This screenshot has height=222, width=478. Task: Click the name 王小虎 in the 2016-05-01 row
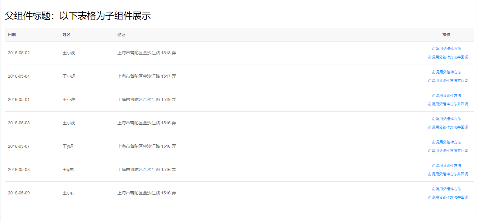pos(69,100)
